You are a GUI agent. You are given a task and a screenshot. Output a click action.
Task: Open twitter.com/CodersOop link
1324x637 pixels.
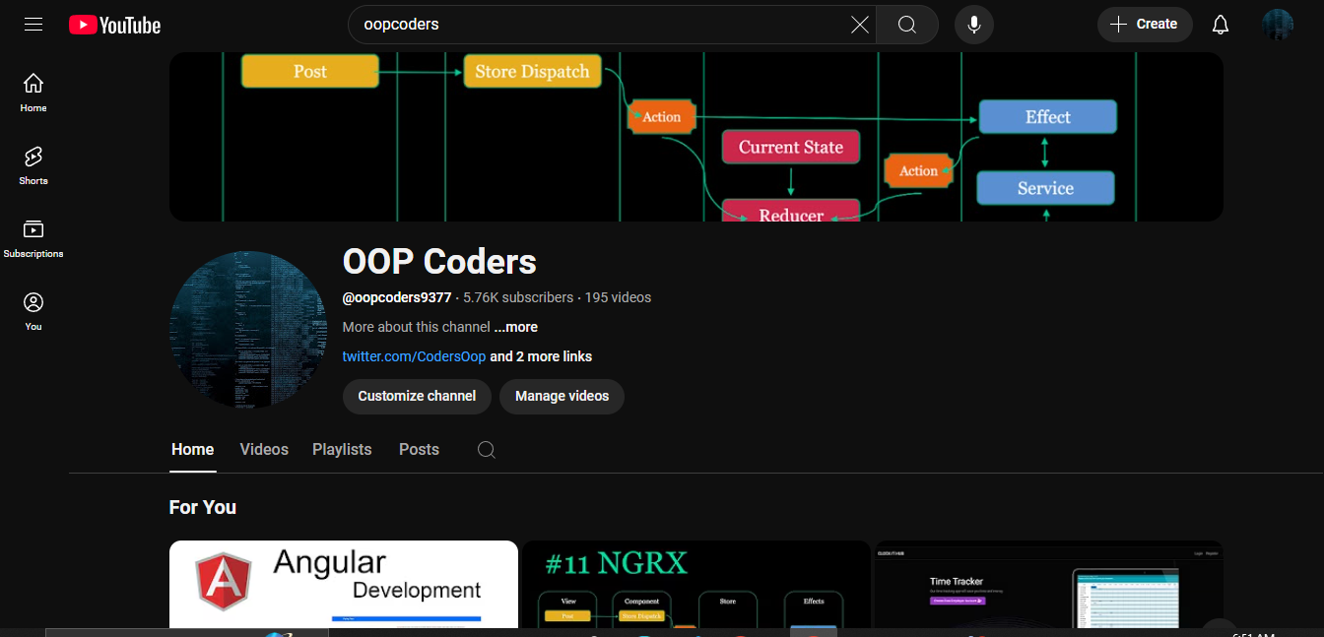[x=414, y=356]
